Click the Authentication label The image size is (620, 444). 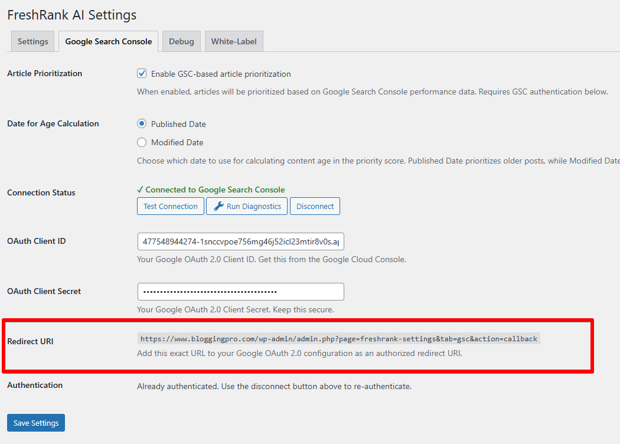[35, 385]
